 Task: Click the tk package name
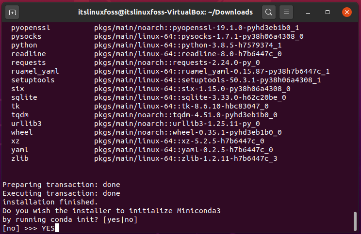point(16,106)
